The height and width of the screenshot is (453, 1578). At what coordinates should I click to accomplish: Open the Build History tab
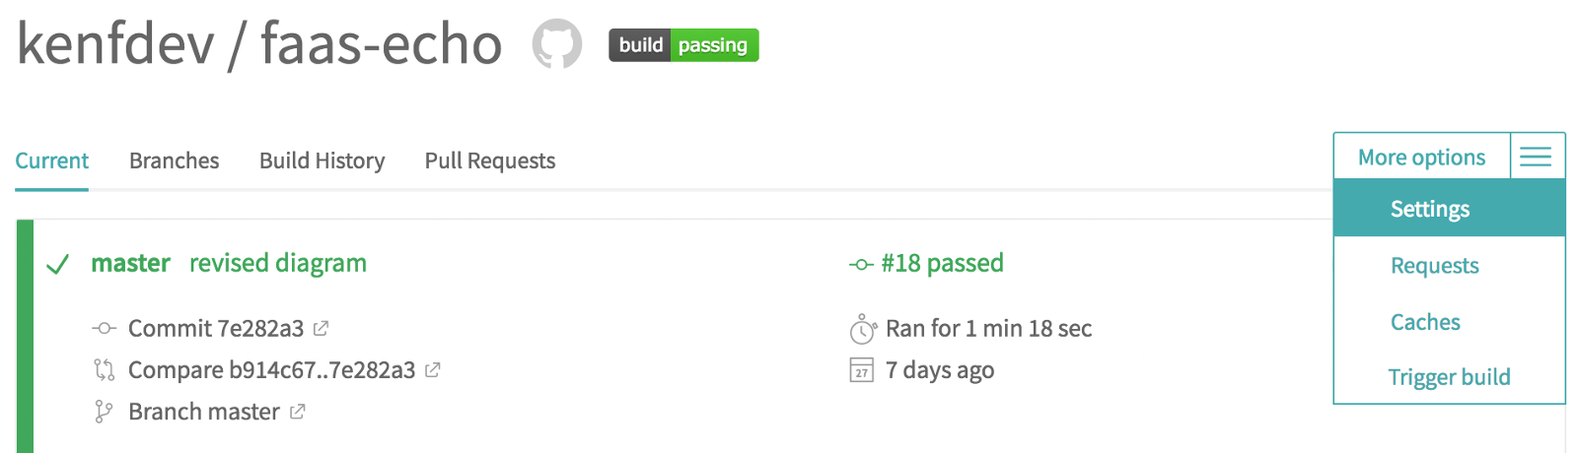pos(322,161)
